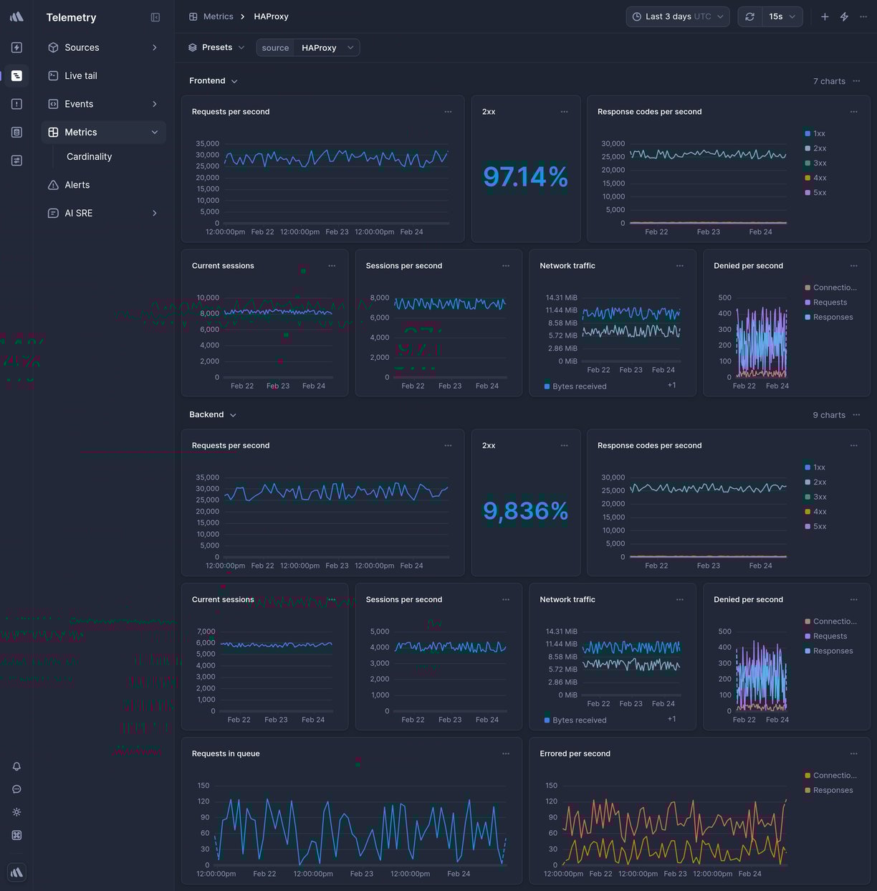This screenshot has width=877, height=891.
Task: Open the notifications bell at bottom left
Action: 16,766
